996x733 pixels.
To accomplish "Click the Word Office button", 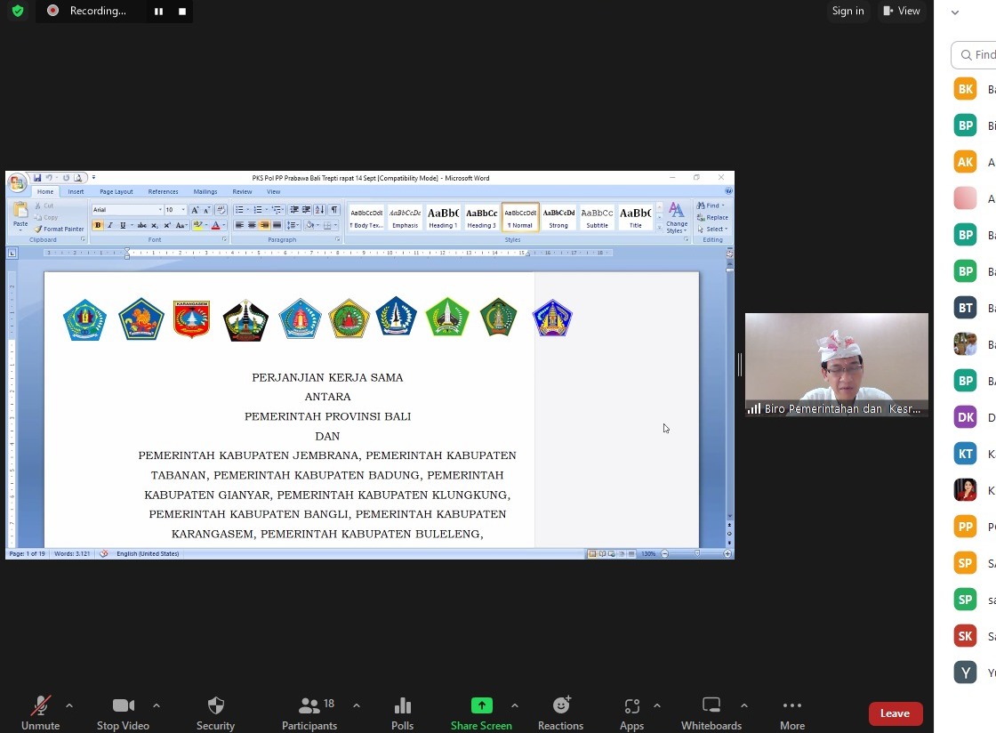I will (x=17, y=183).
